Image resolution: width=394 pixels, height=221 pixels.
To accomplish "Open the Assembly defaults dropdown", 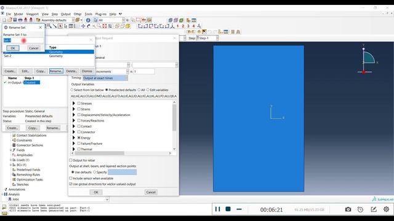I will (58, 20).
